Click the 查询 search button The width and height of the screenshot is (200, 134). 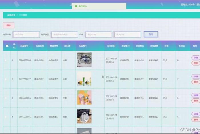(x=151, y=34)
